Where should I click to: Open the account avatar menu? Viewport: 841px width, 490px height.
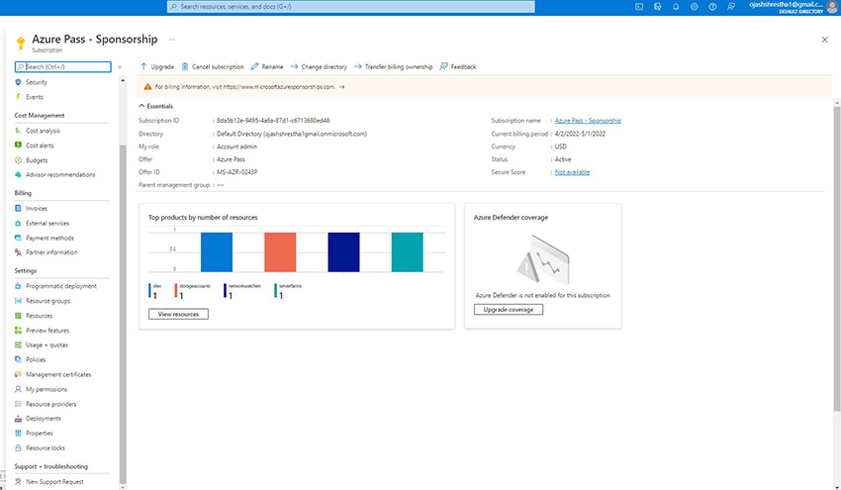click(x=832, y=7)
